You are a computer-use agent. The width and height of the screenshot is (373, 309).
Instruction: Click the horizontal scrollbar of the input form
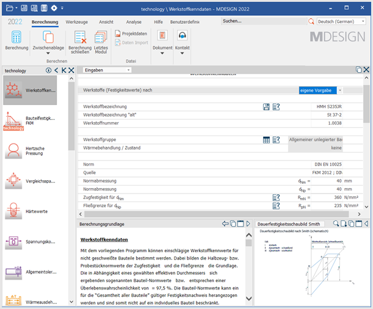[x=217, y=214]
